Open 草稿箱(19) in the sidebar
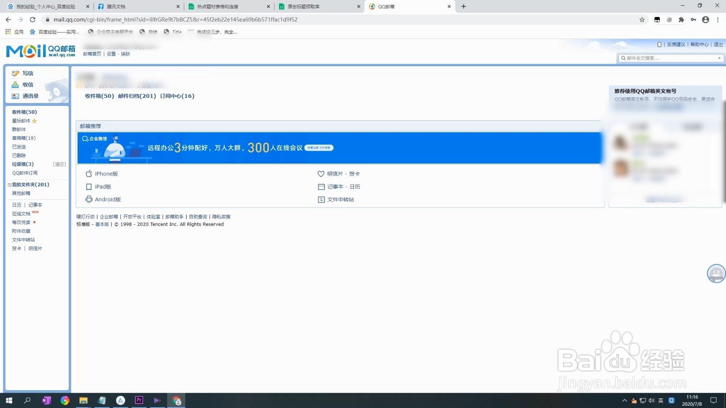726x408 pixels. [x=24, y=138]
